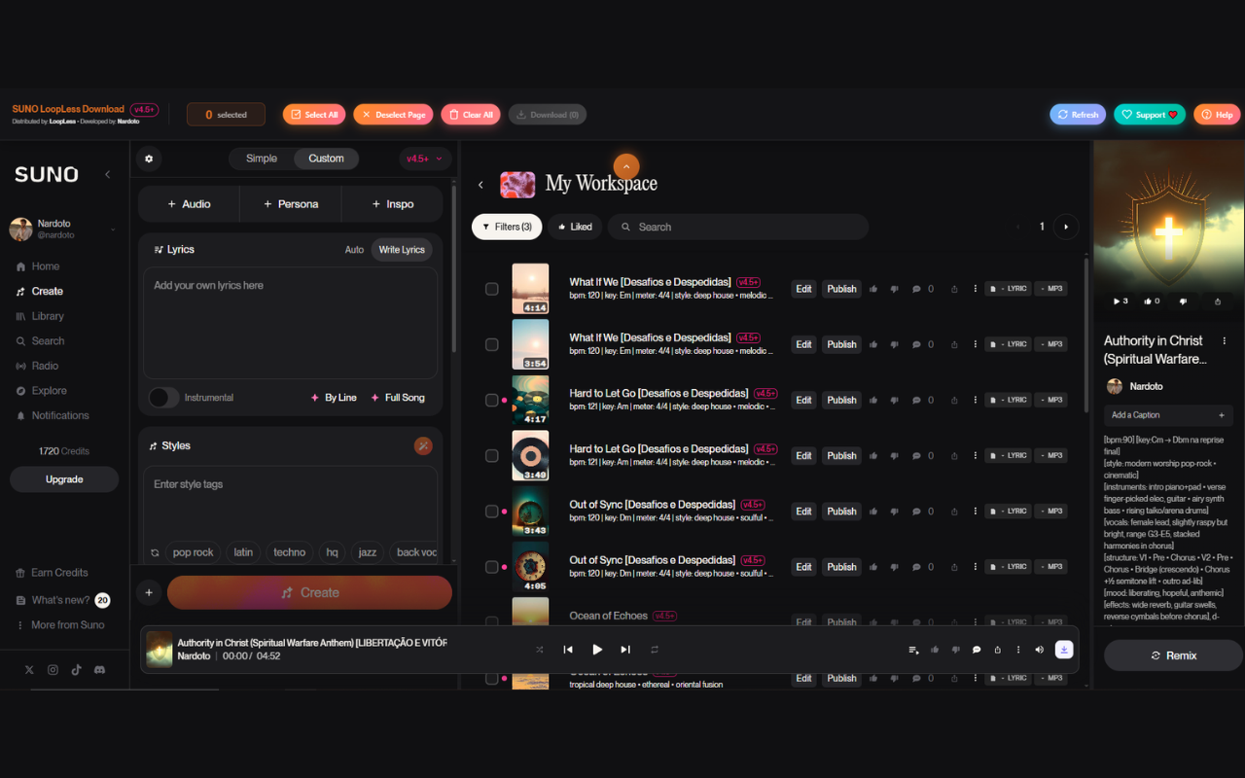Toggle the Instrumental switch
This screenshot has height=778, width=1245.
(163, 398)
